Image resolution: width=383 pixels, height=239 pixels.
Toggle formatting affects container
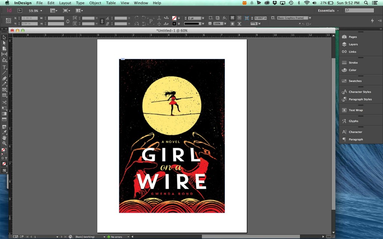[x=3, y=158]
